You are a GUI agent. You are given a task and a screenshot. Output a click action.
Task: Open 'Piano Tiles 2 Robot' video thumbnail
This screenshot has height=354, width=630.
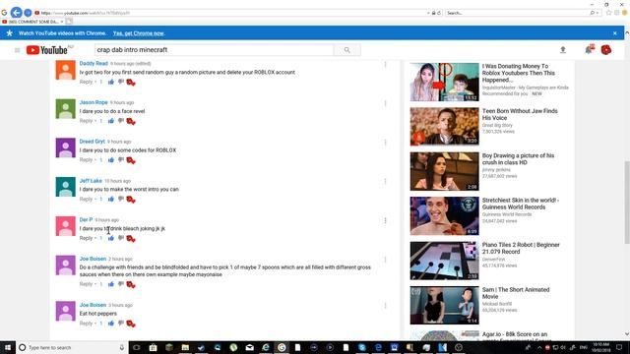[444, 261]
